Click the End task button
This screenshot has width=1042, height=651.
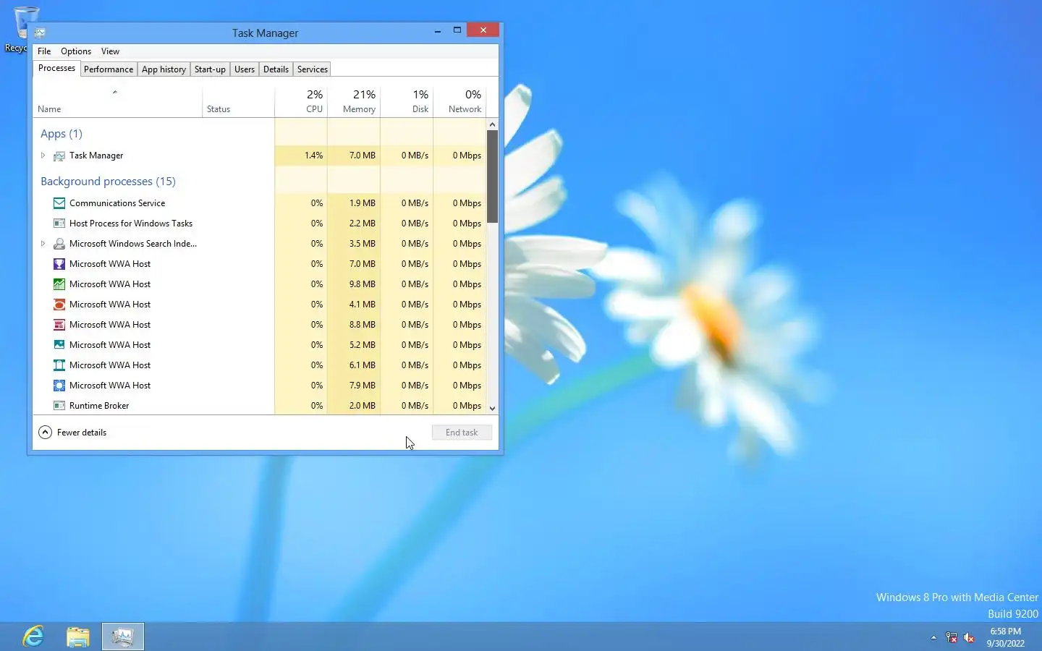click(x=462, y=433)
